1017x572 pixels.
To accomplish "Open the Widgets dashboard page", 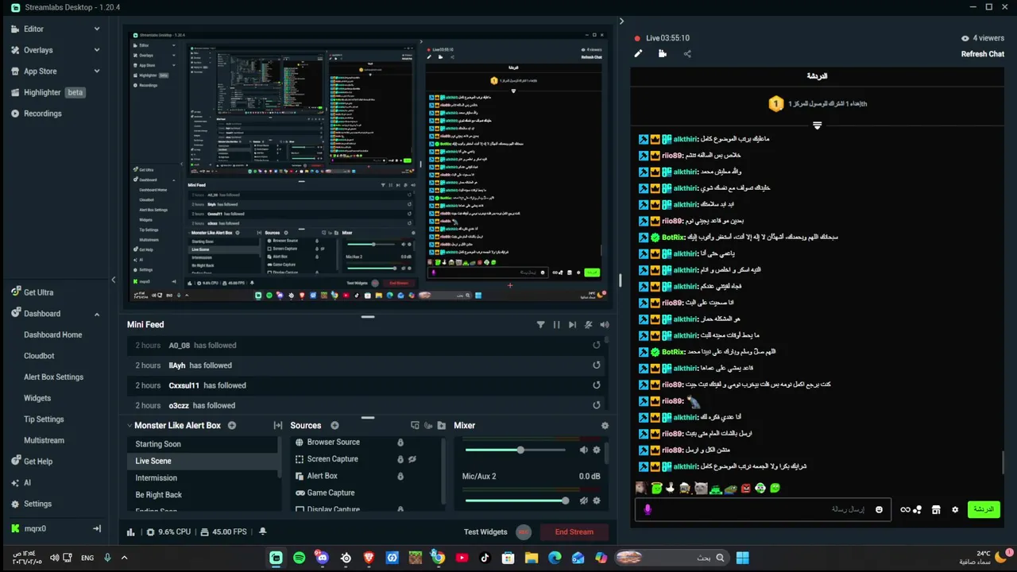I will tap(37, 398).
